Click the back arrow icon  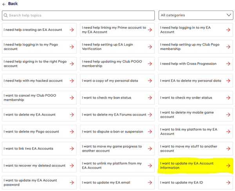(4, 4)
